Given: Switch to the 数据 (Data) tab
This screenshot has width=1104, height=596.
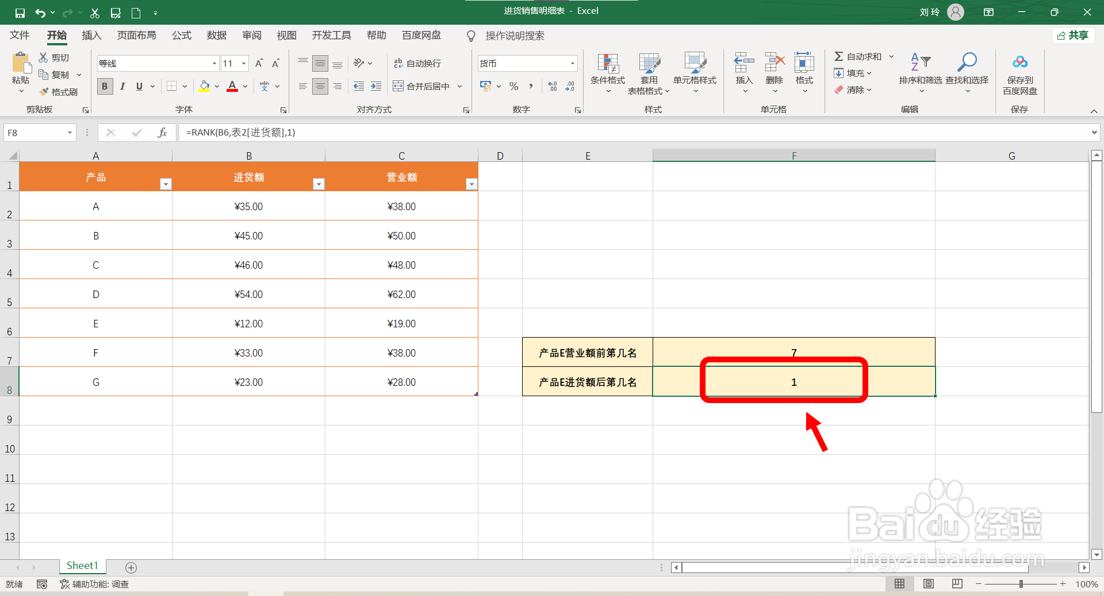Looking at the screenshot, I should [x=217, y=36].
